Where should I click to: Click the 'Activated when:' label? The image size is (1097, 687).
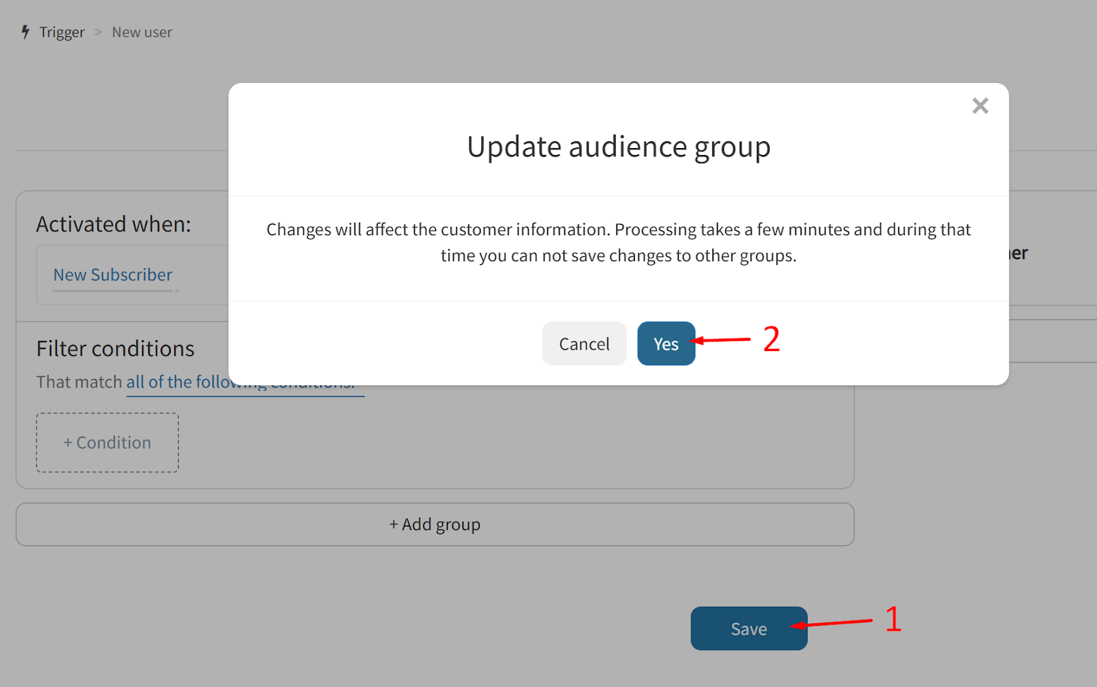click(114, 224)
